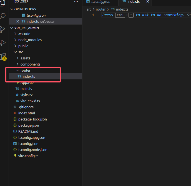Open tsconfig.json in project tree
The width and height of the screenshot is (191, 186).
coord(46,144)
